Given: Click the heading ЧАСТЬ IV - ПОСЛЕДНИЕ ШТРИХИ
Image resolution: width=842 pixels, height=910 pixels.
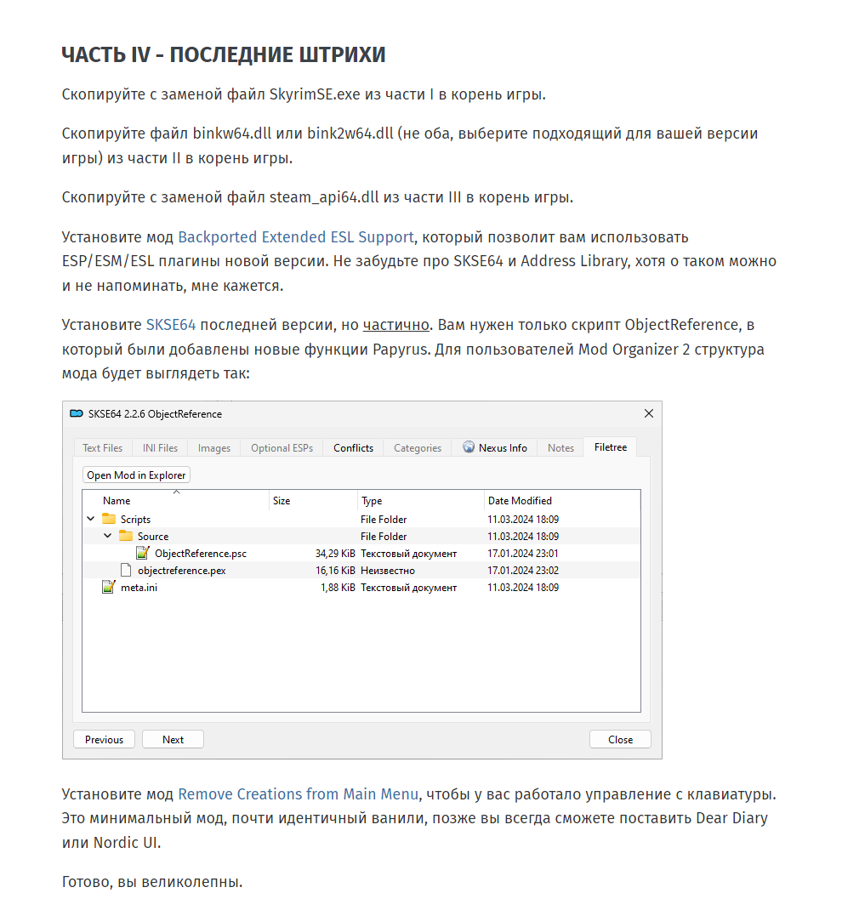Looking at the screenshot, I should click(224, 54).
